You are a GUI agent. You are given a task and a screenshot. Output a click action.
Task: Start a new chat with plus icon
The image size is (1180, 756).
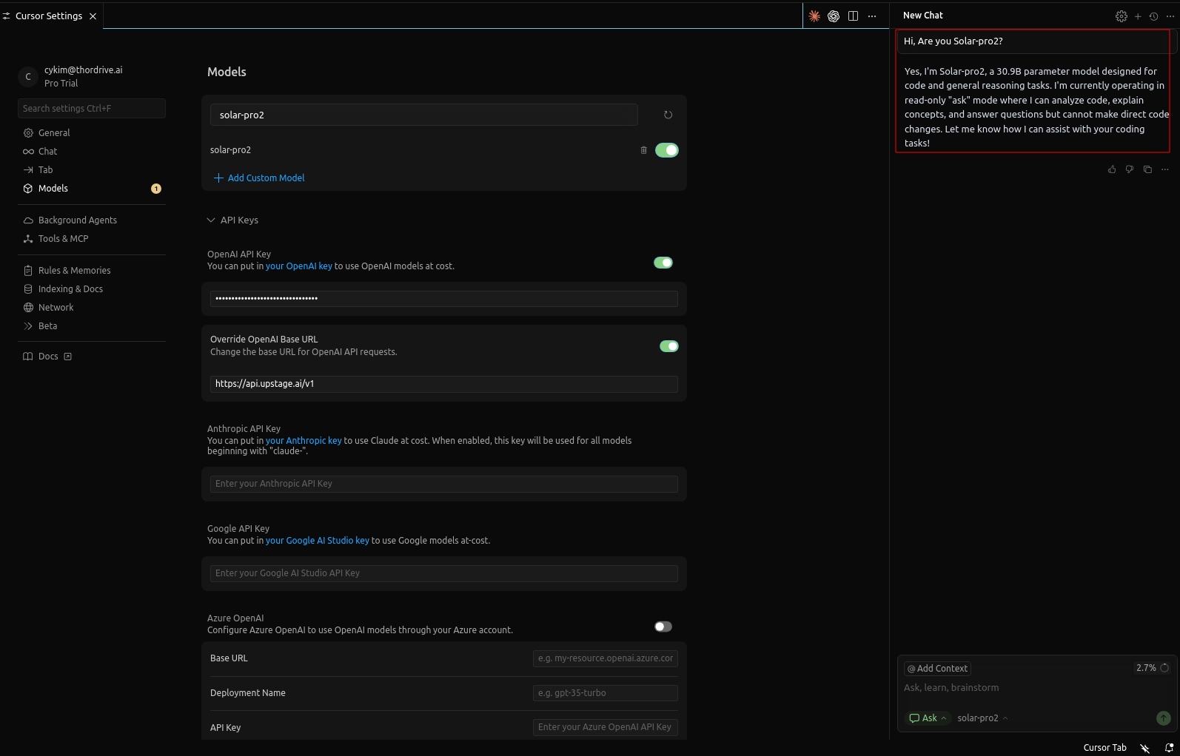pos(1138,16)
